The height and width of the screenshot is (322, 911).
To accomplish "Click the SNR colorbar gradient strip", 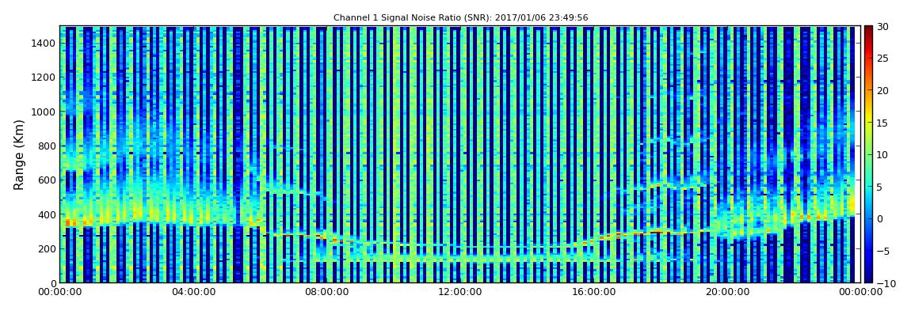I will [868, 154].
